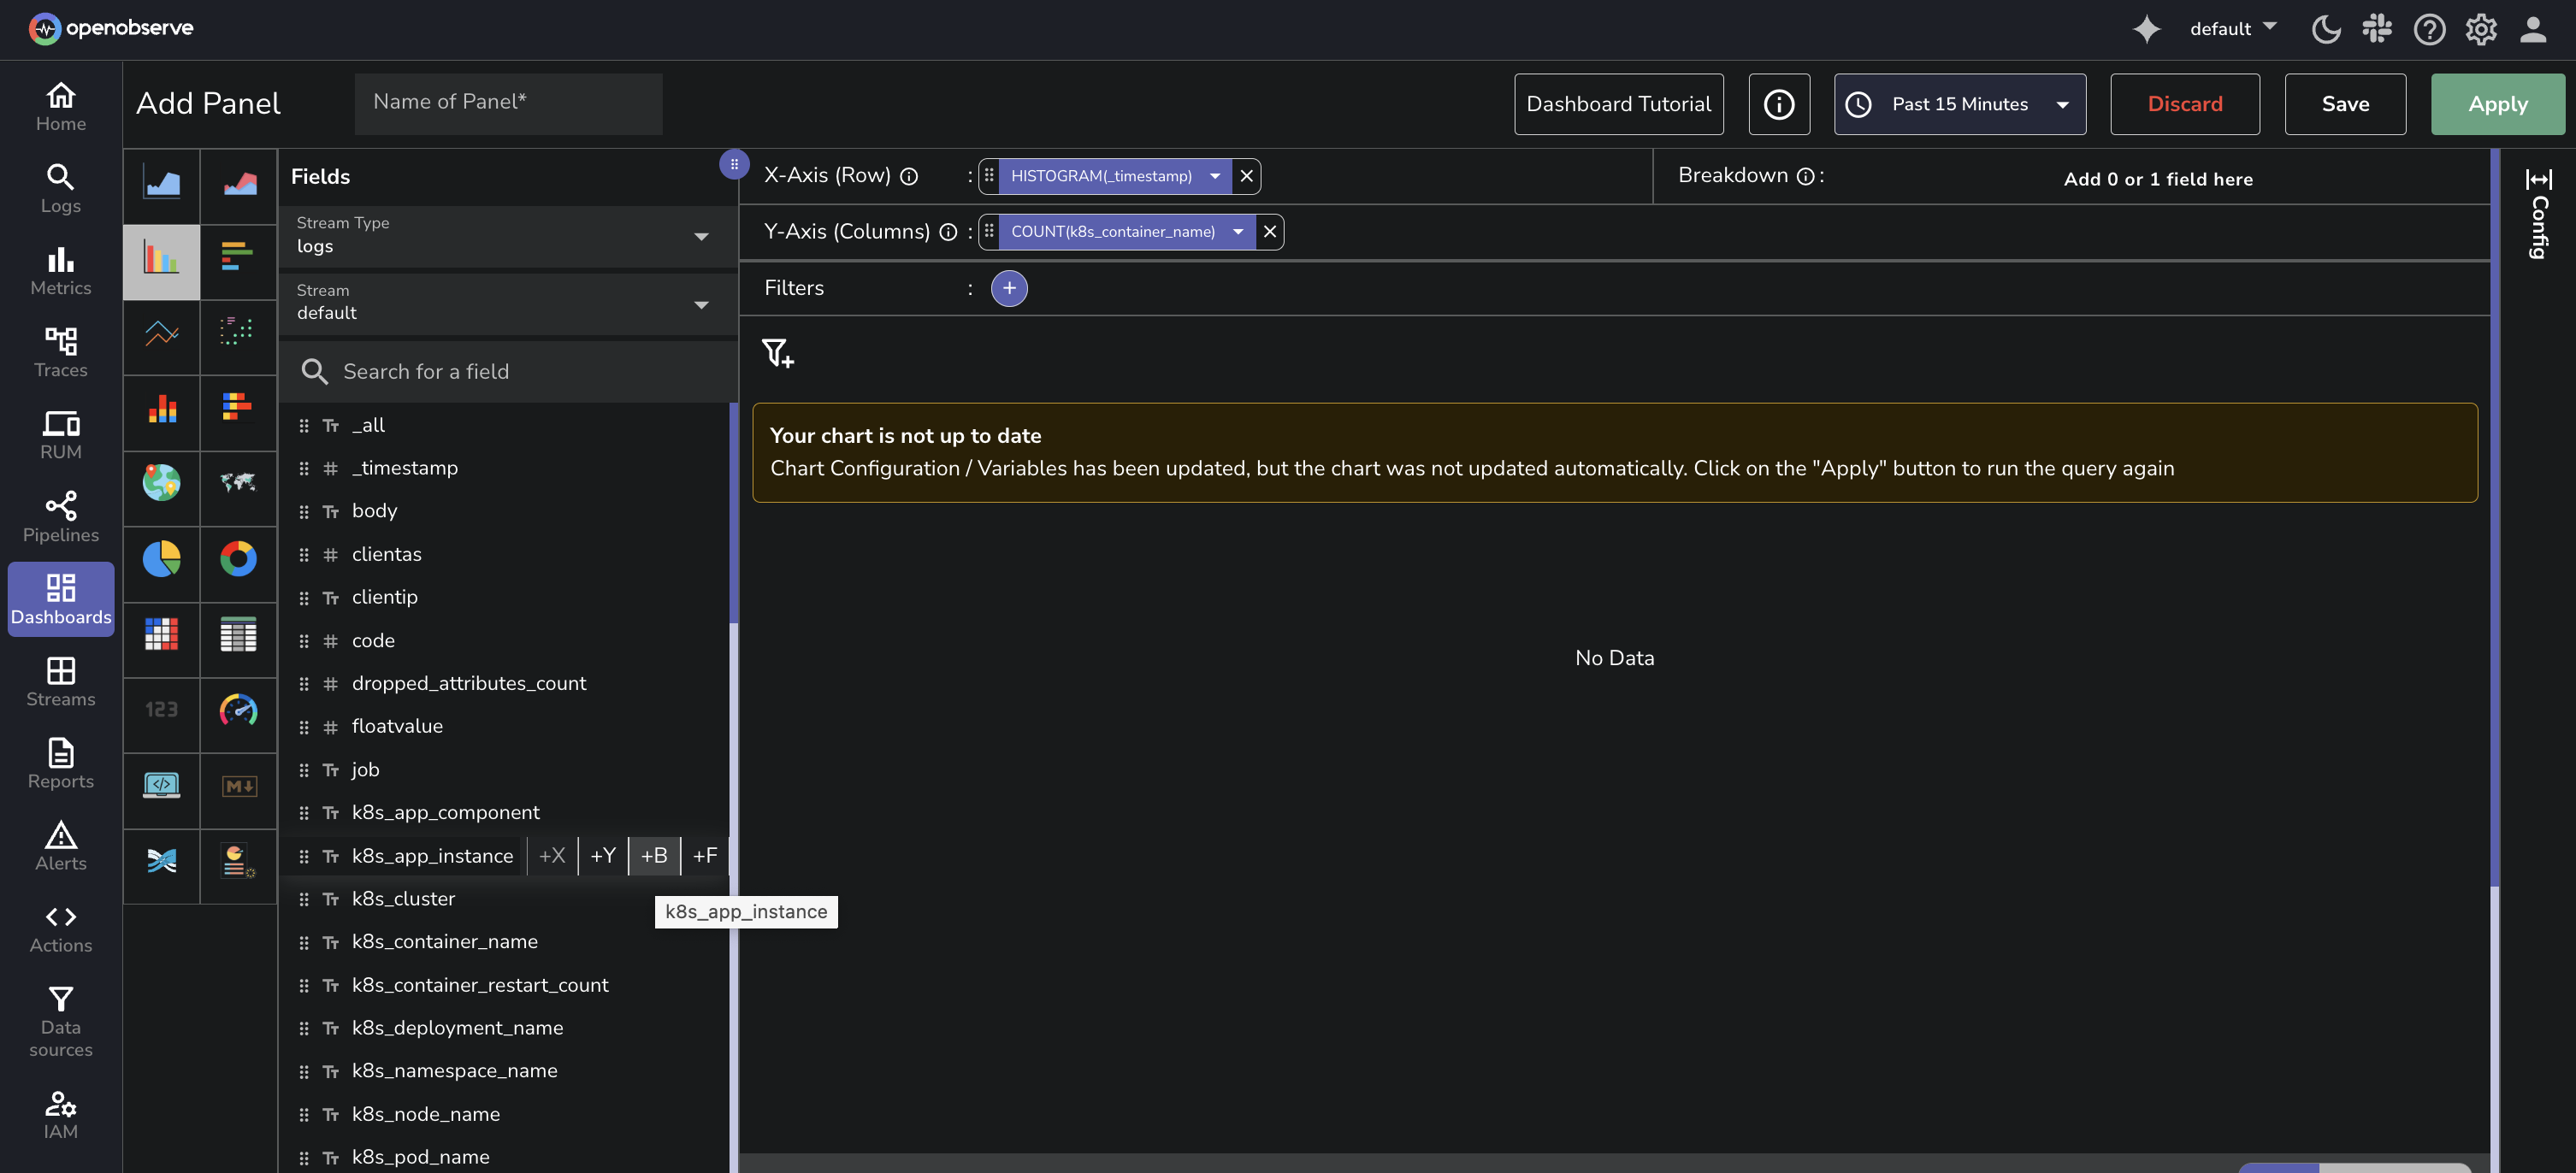Toggle dark mode moon icon
Viewport: 2576px width, 1173px height.
2325,29
